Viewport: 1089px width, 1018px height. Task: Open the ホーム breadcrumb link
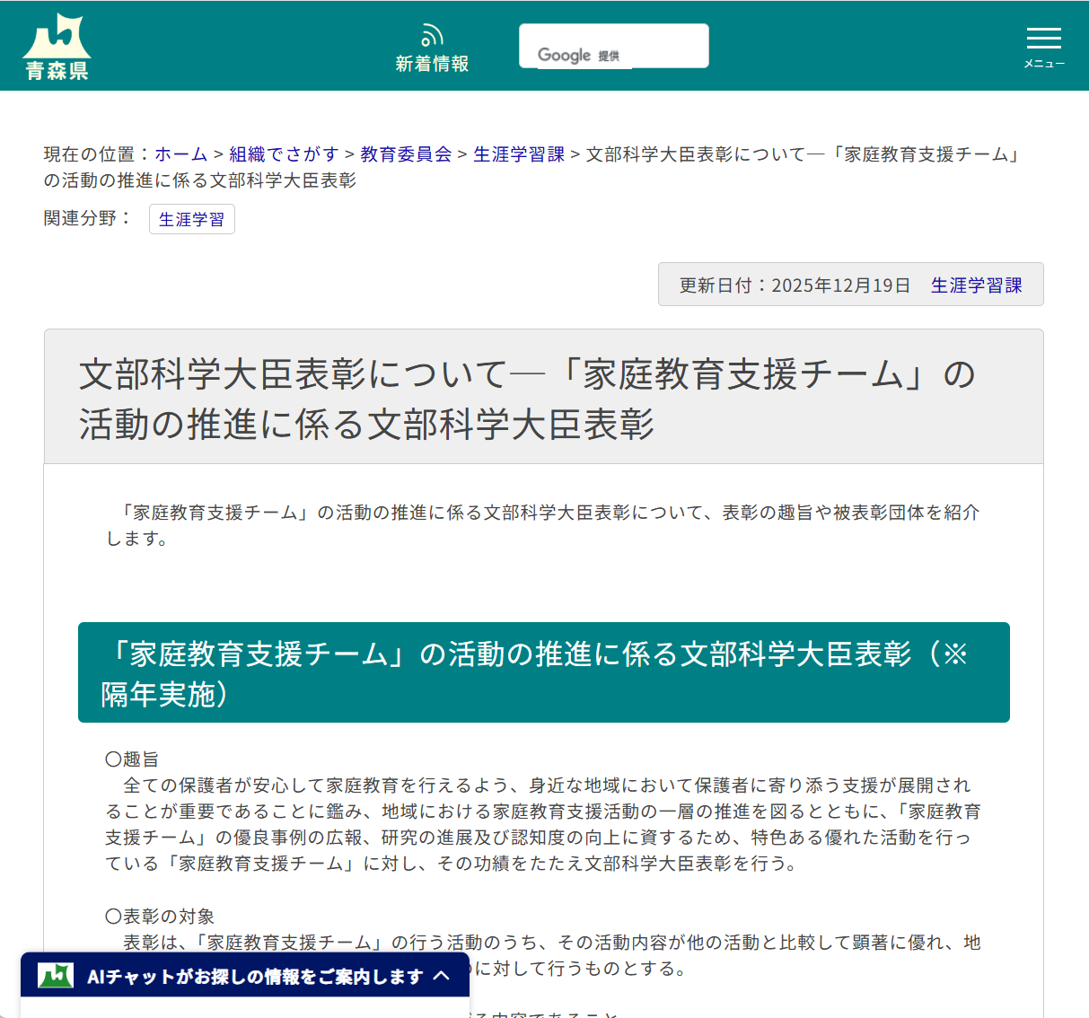click(x=180, y=154)
